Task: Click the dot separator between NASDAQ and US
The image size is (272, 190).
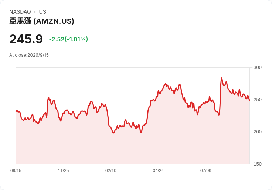Action: tap(35, 12)
